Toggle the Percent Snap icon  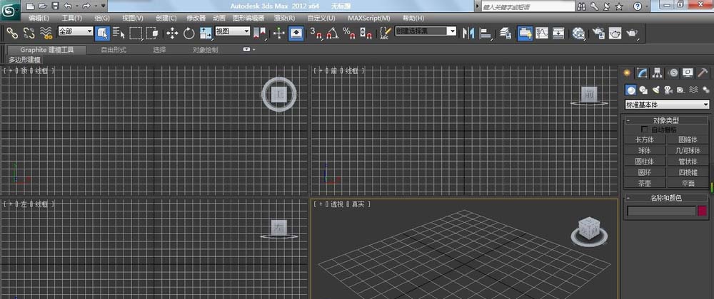click(349, 33)
